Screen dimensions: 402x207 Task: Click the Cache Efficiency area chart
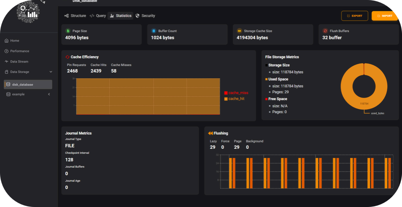coord(148,96)
